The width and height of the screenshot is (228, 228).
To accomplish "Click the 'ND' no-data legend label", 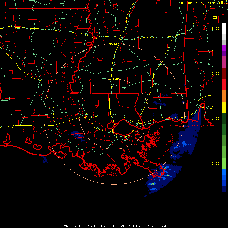I will pos(218,197).
